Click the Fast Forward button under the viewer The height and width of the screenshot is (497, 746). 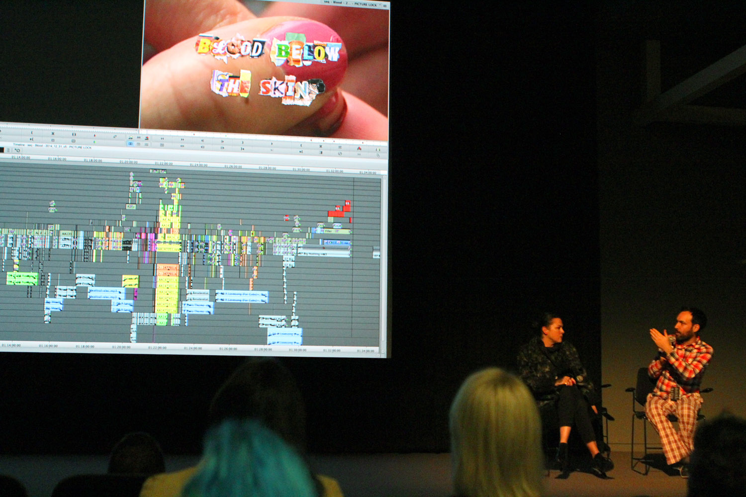coord(182,139)
